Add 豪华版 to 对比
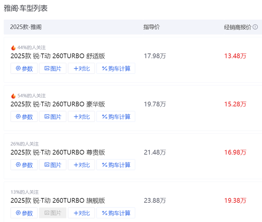This screenshot has width=262, height=222. pyautogui.click(x=81, y=117)
